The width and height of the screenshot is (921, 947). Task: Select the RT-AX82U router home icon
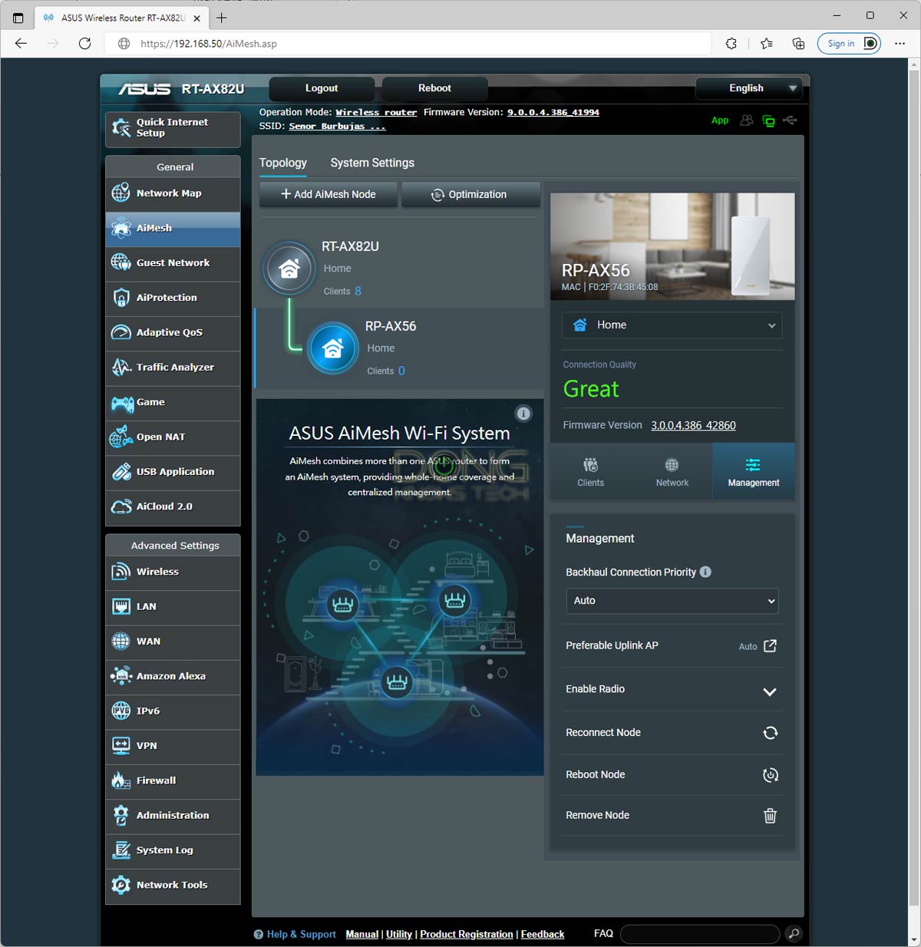(289, 269)
